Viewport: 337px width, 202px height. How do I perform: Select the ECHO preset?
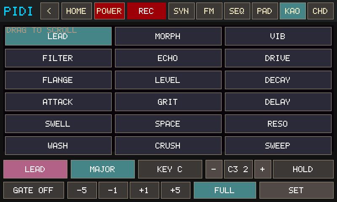[168, 58]
